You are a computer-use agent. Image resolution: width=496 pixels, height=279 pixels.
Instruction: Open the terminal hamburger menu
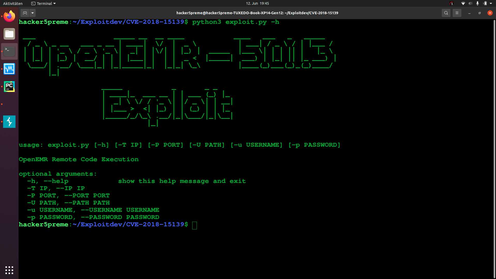point(457,13)
